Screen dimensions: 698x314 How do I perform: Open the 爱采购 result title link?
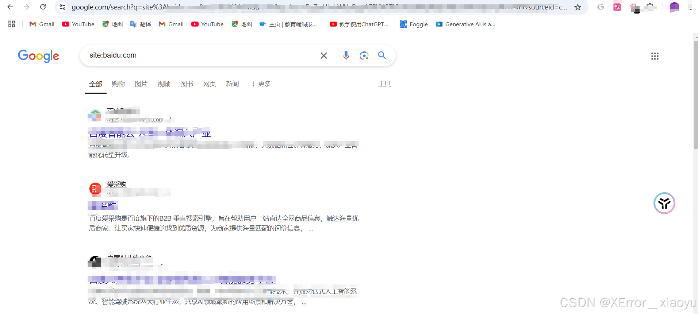[103, 206]
